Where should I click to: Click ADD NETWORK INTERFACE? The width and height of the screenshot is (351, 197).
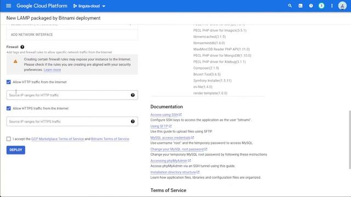pyautogui.click(x=32, y=34)
